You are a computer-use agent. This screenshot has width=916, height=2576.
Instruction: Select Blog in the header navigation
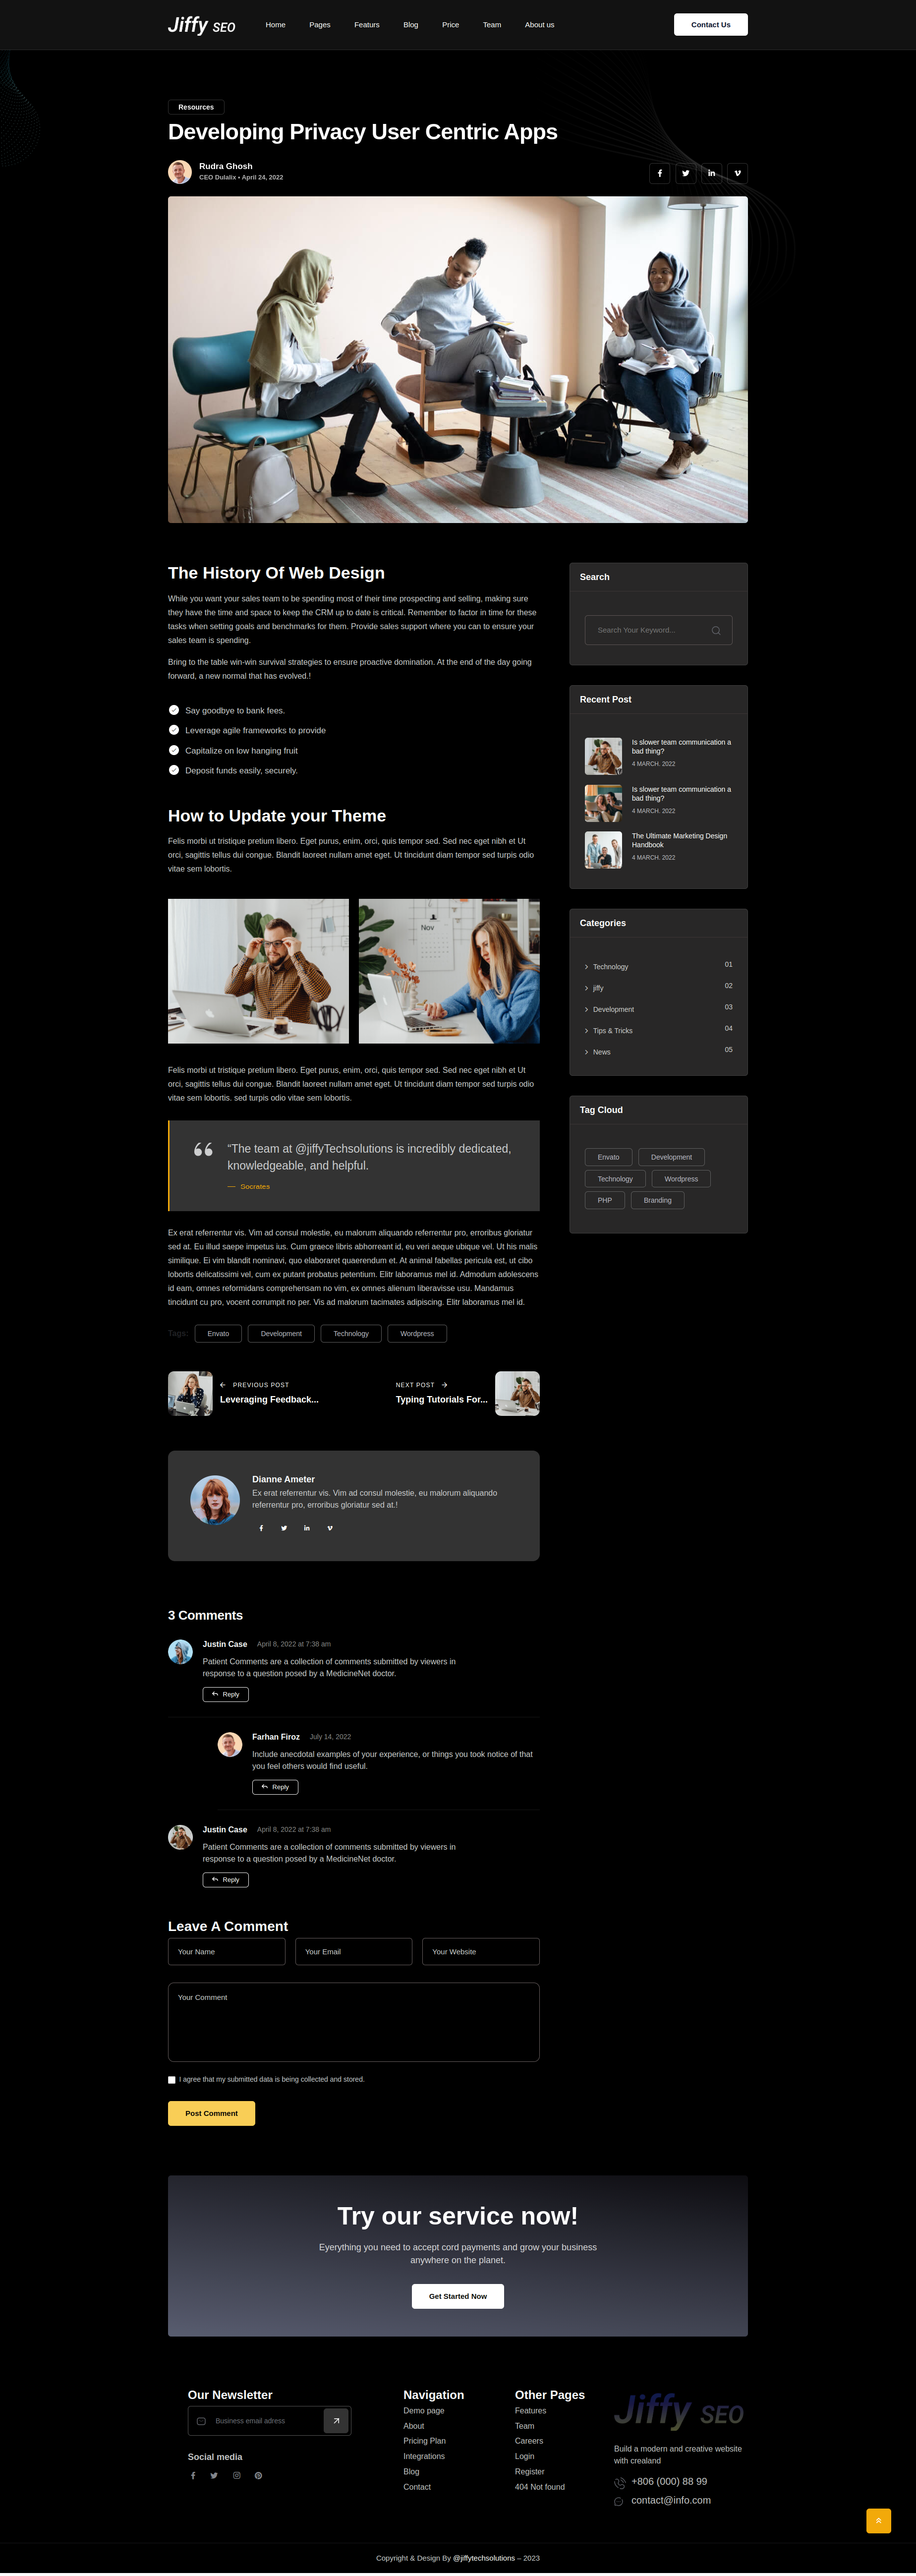coord(411,25)
